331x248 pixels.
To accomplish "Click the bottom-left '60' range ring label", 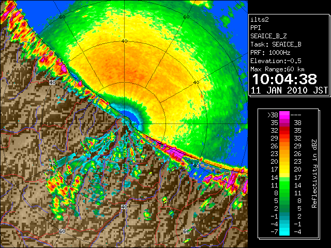I will click(62, 231).
